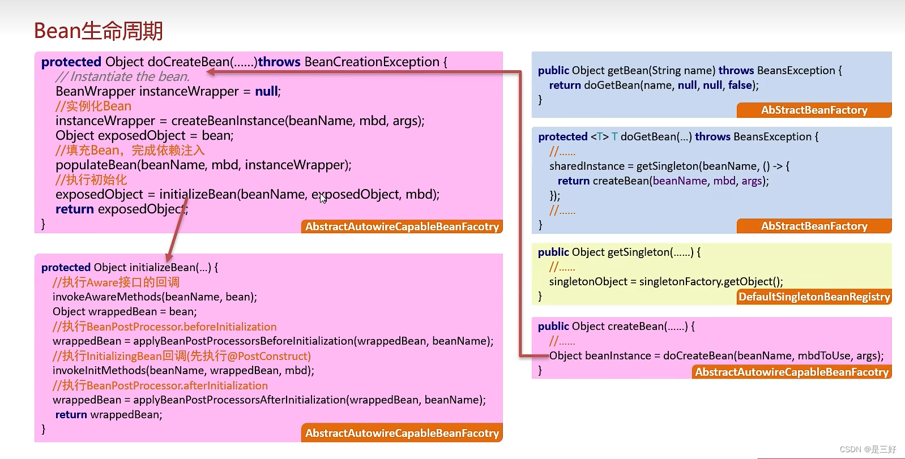Click the "//执行Aware接口的回调" comment
The height and width of the screenshot is (459, 905).
[116, 282]
